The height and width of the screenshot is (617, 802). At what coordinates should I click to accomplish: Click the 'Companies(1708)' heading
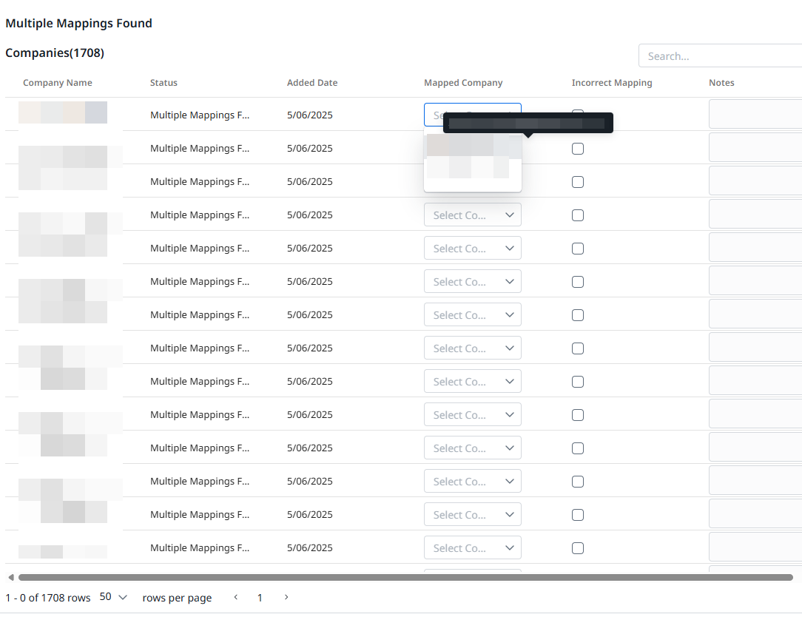[x=55, y=53]
